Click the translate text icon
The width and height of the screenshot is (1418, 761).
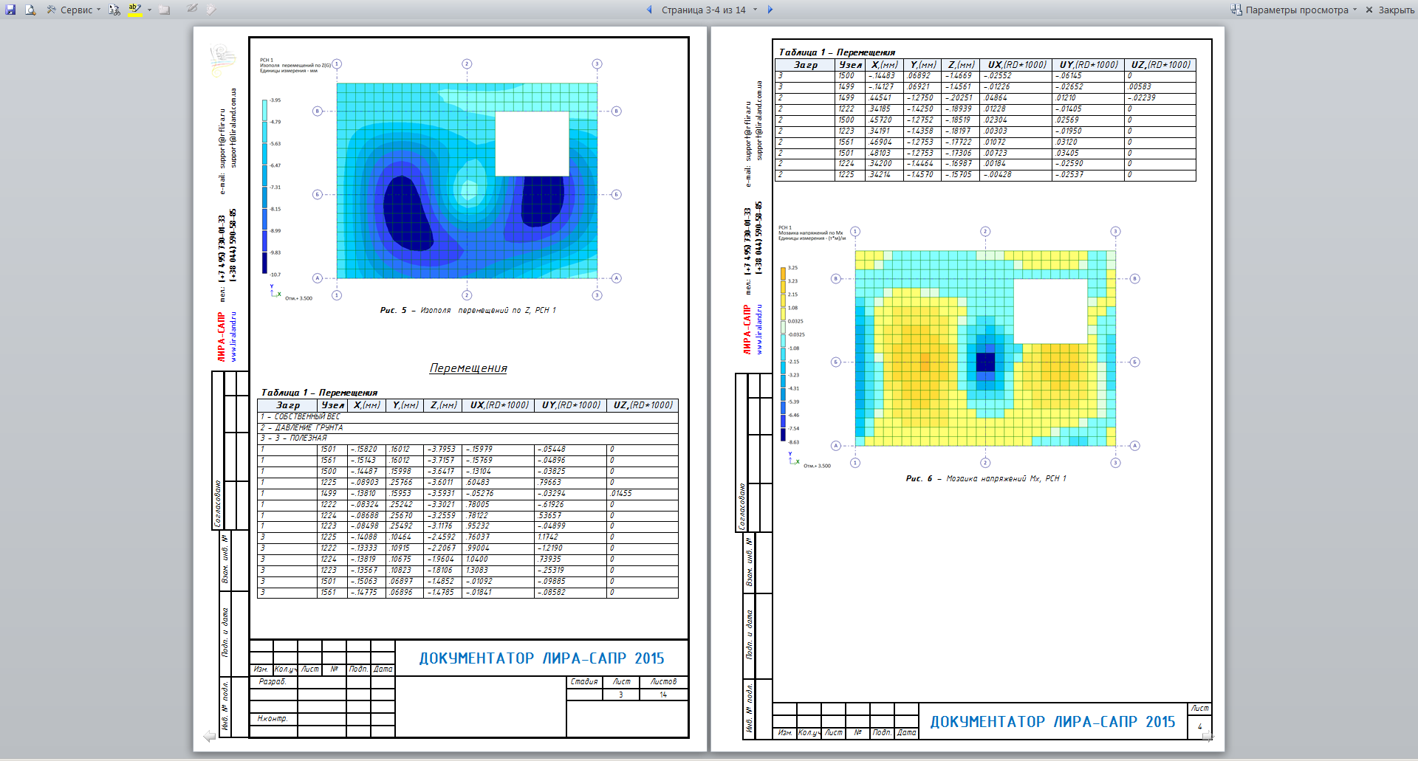[114, 10]
